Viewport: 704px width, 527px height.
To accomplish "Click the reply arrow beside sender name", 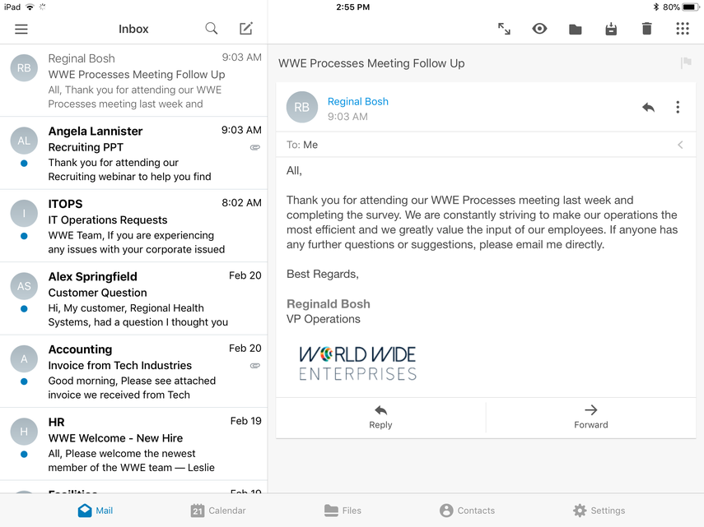I will coord(649,108).
